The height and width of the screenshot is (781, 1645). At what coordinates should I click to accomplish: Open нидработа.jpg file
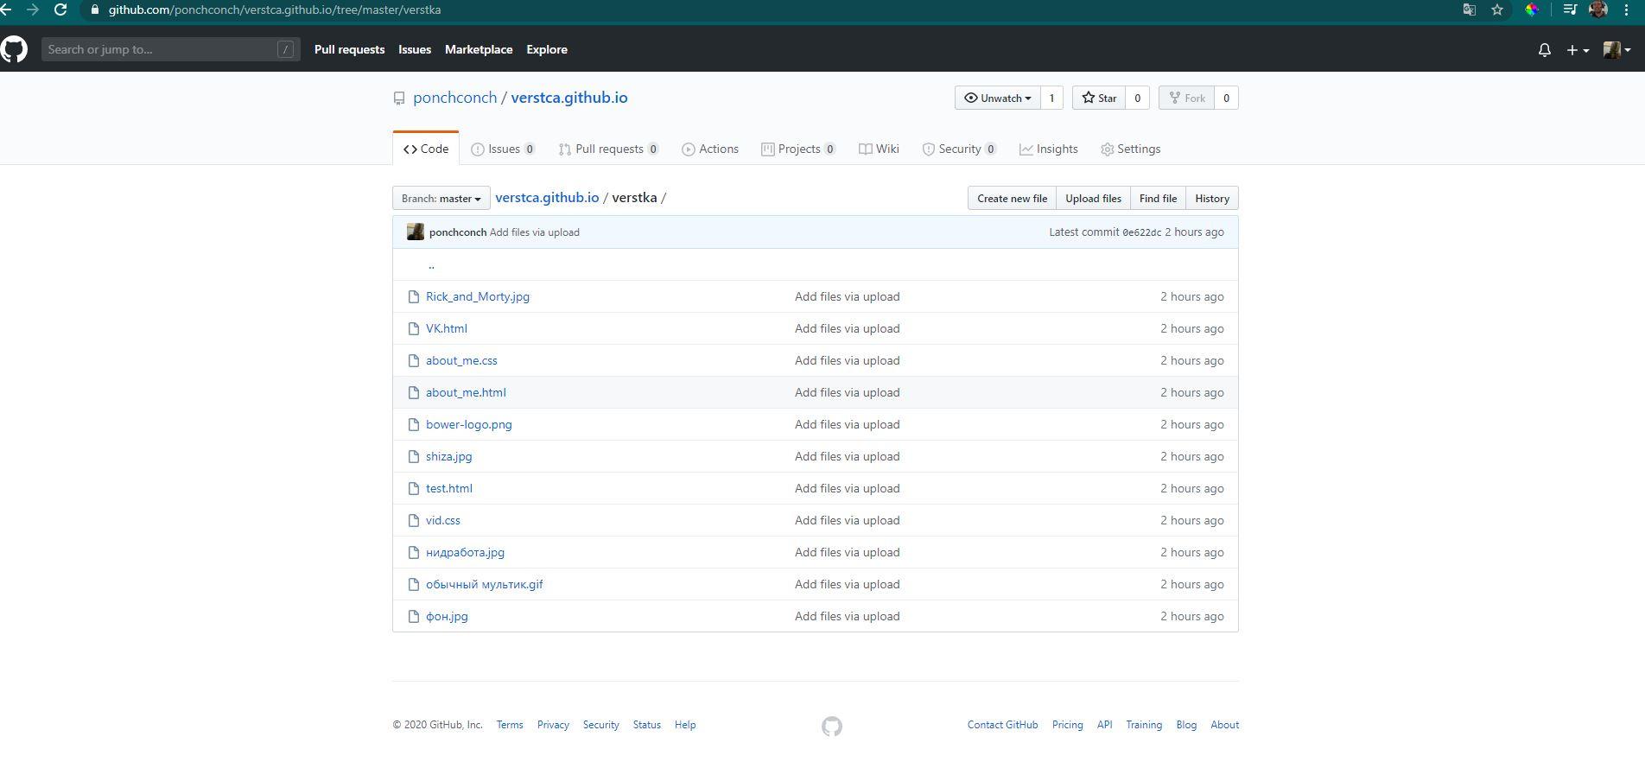tap(465, 552)
